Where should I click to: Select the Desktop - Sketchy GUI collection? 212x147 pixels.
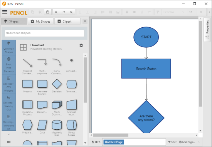[9, 103]
